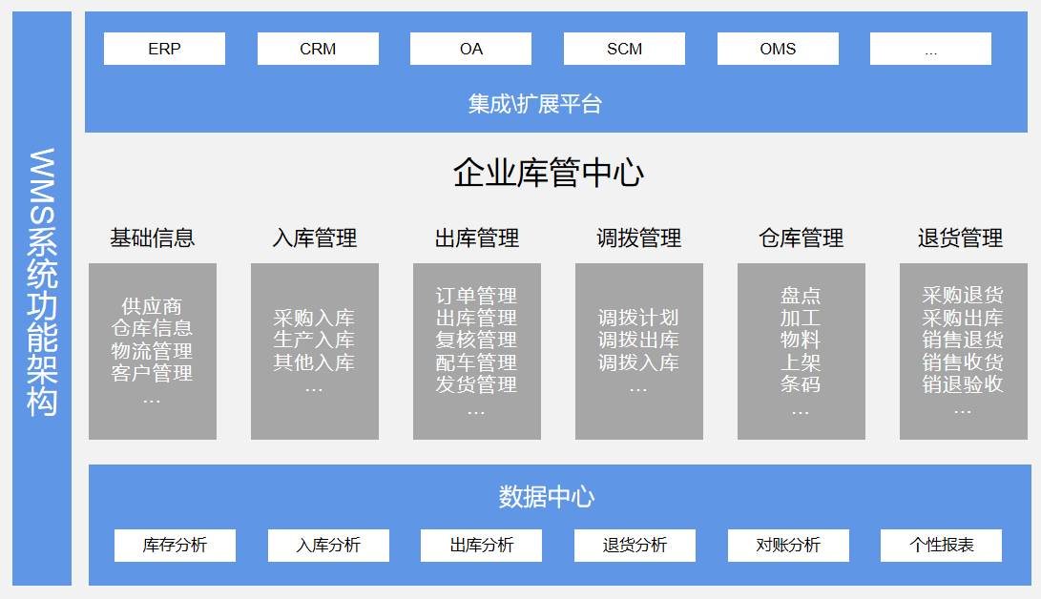The image size is (1041, 599).
Task: Toggle the 个性报表 option
Action: pos(941,545)
